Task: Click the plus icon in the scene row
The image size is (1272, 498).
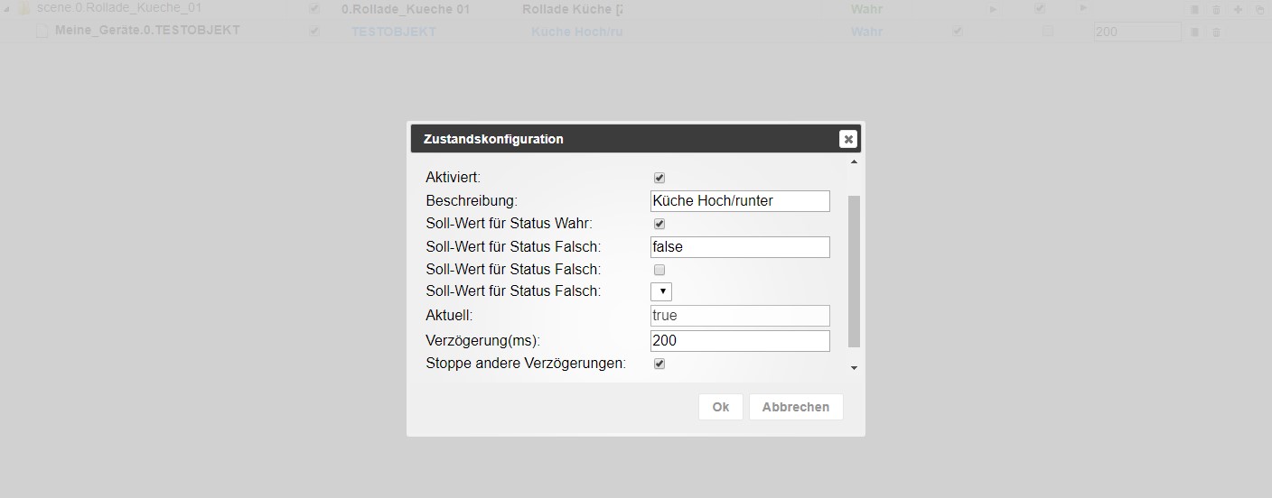Action: (1238, 9)
